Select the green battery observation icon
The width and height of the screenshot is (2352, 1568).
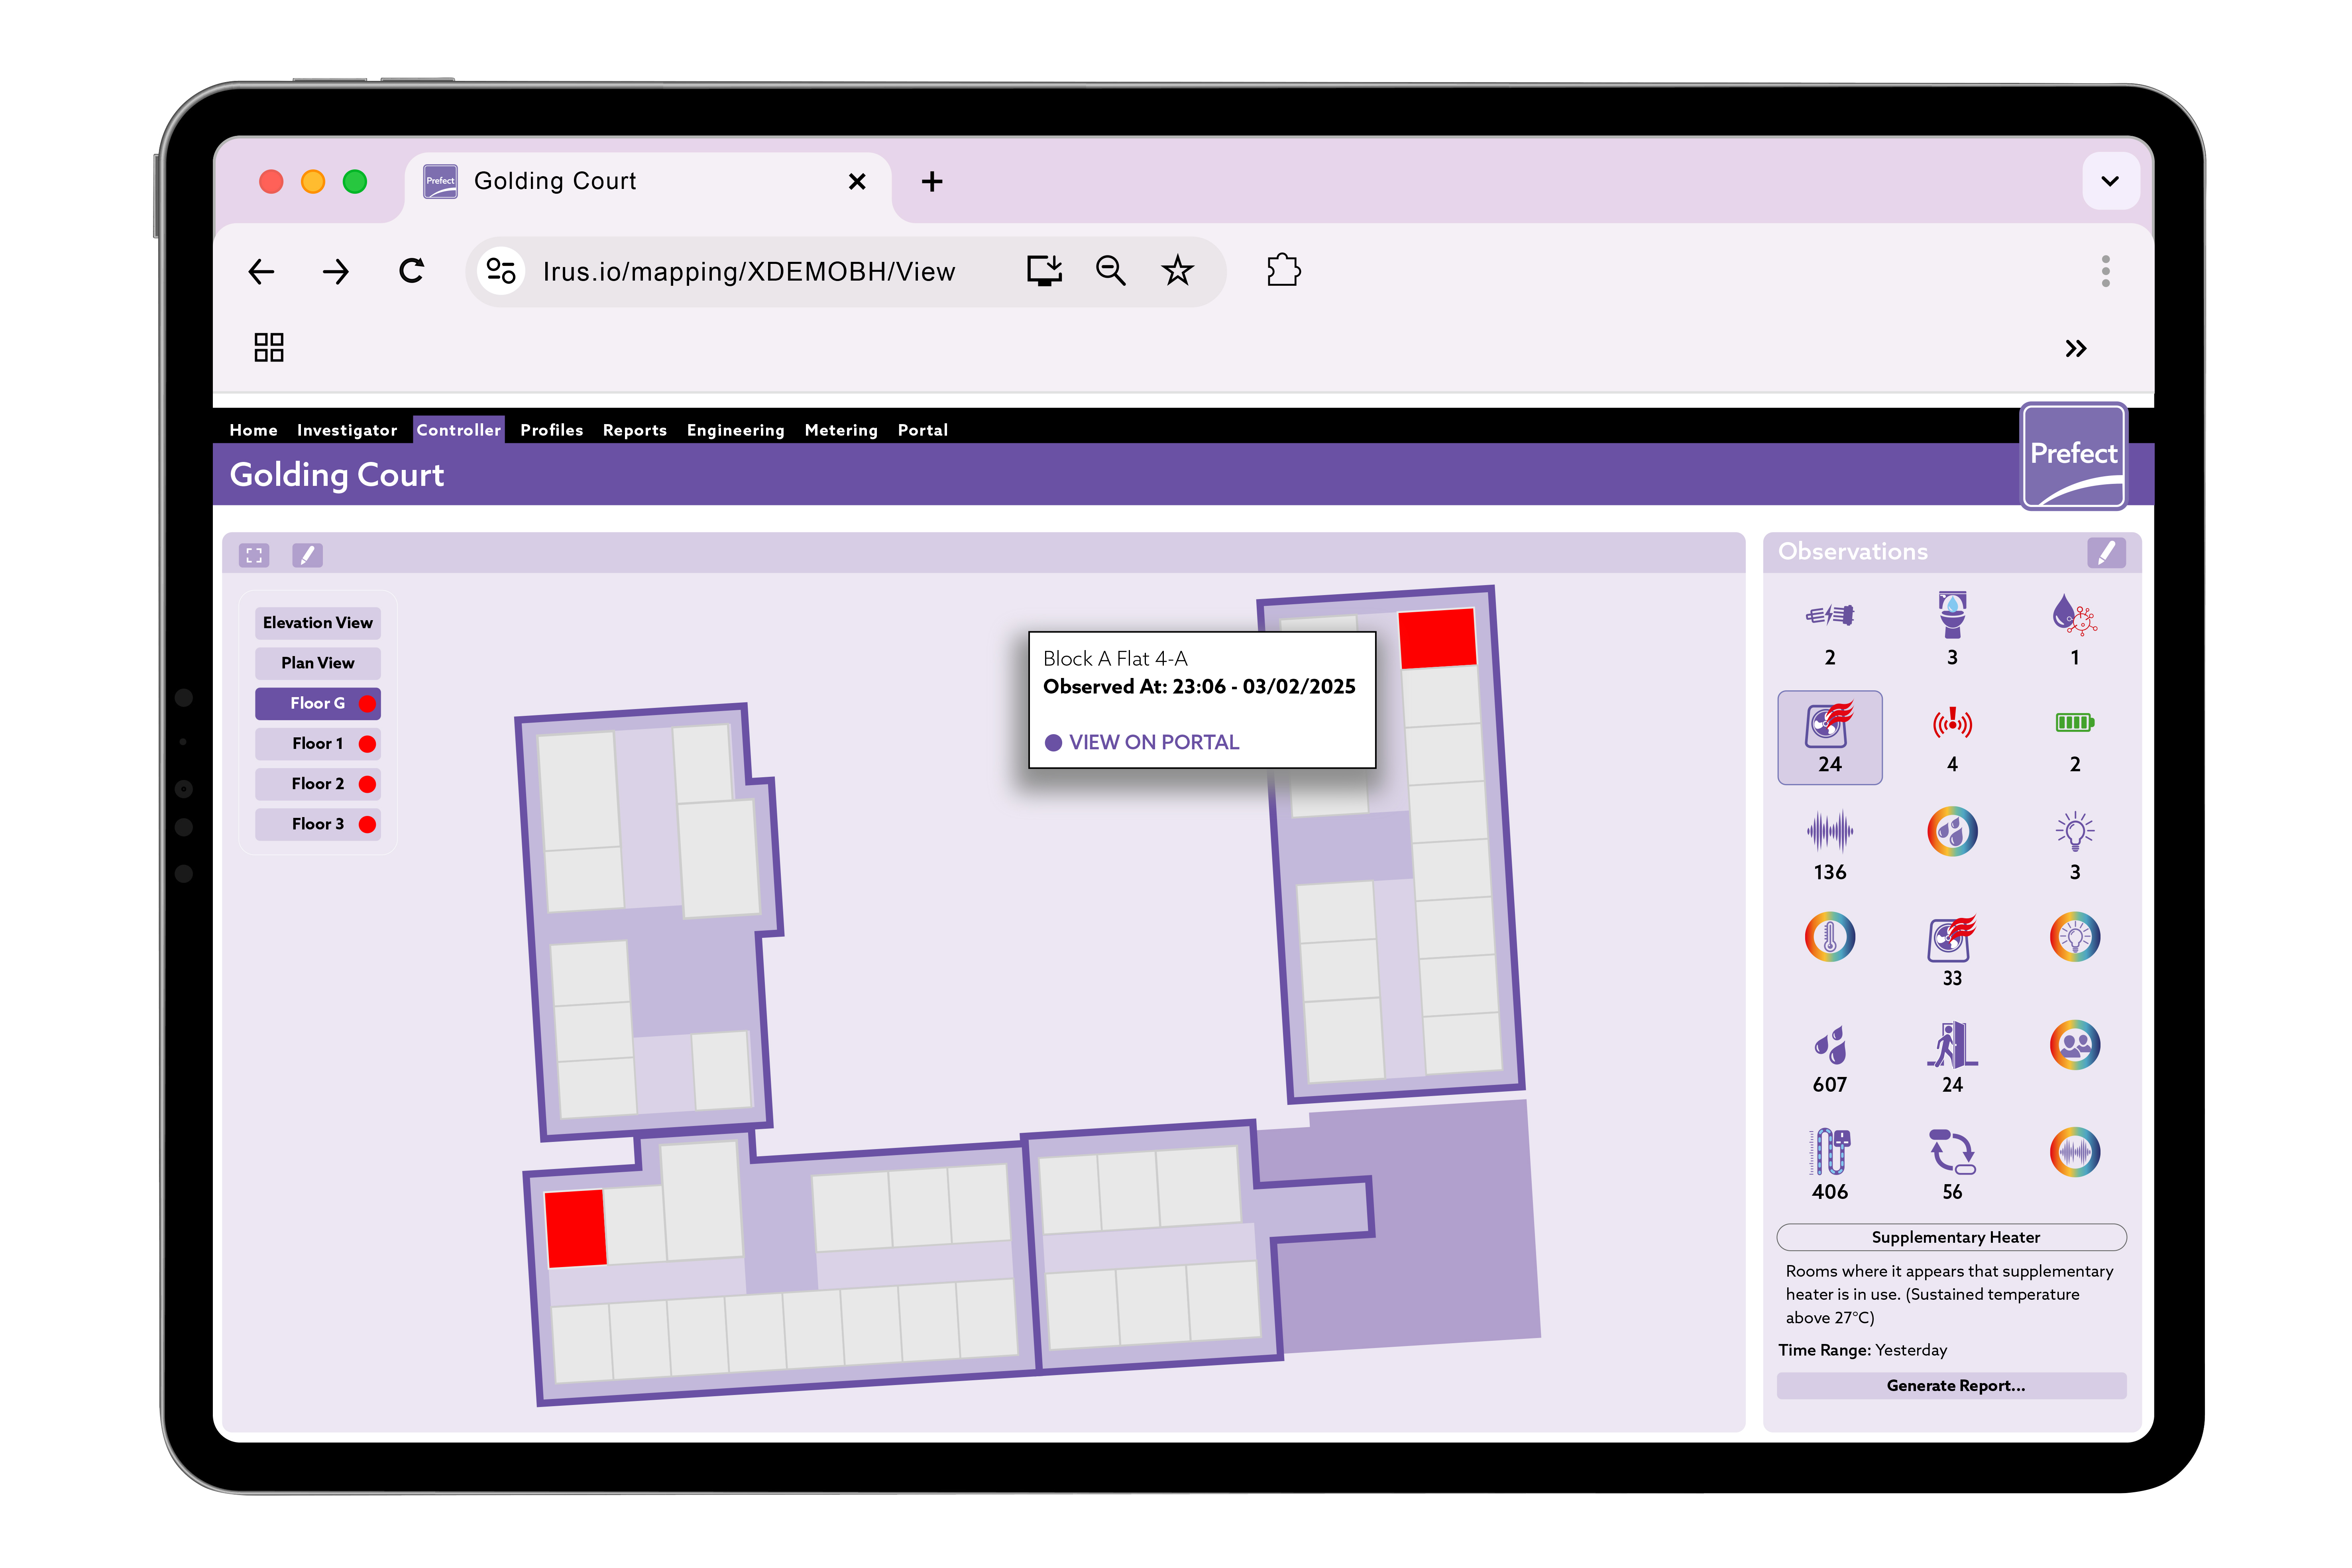(x=2074, y=723)
